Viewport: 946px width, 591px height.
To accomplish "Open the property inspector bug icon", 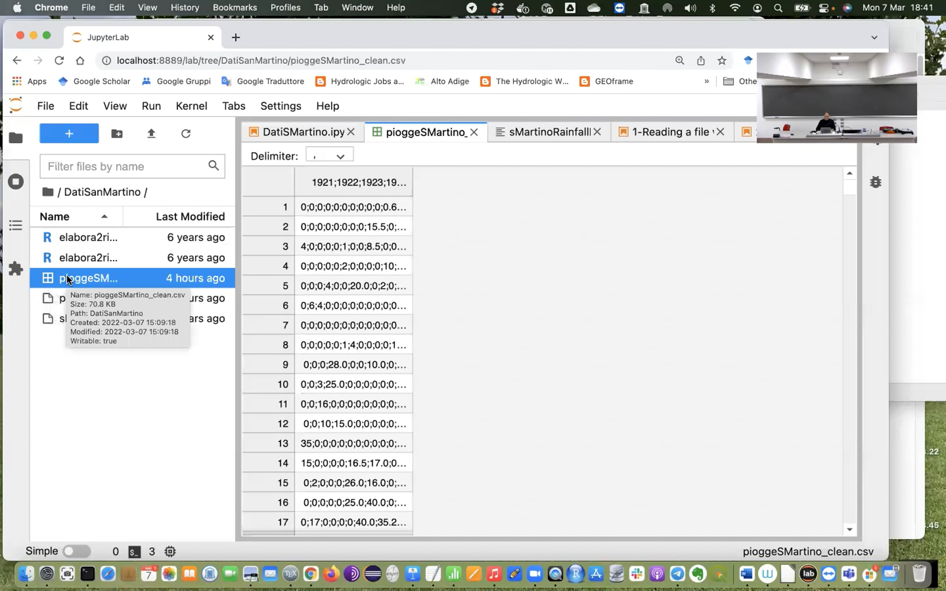I will (875, 182).
